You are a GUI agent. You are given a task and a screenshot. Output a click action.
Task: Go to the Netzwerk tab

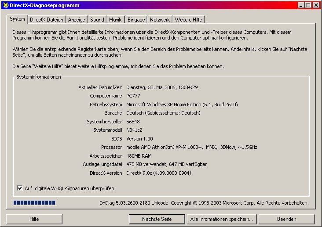tap(160, 20)
